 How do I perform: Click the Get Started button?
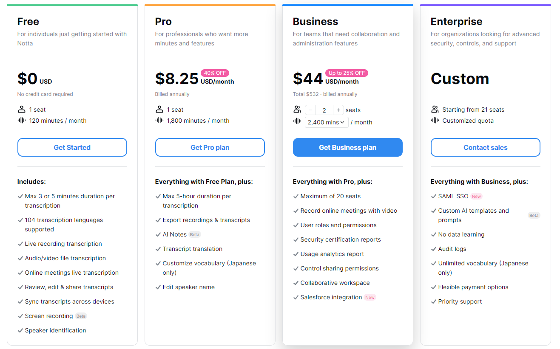72,147
